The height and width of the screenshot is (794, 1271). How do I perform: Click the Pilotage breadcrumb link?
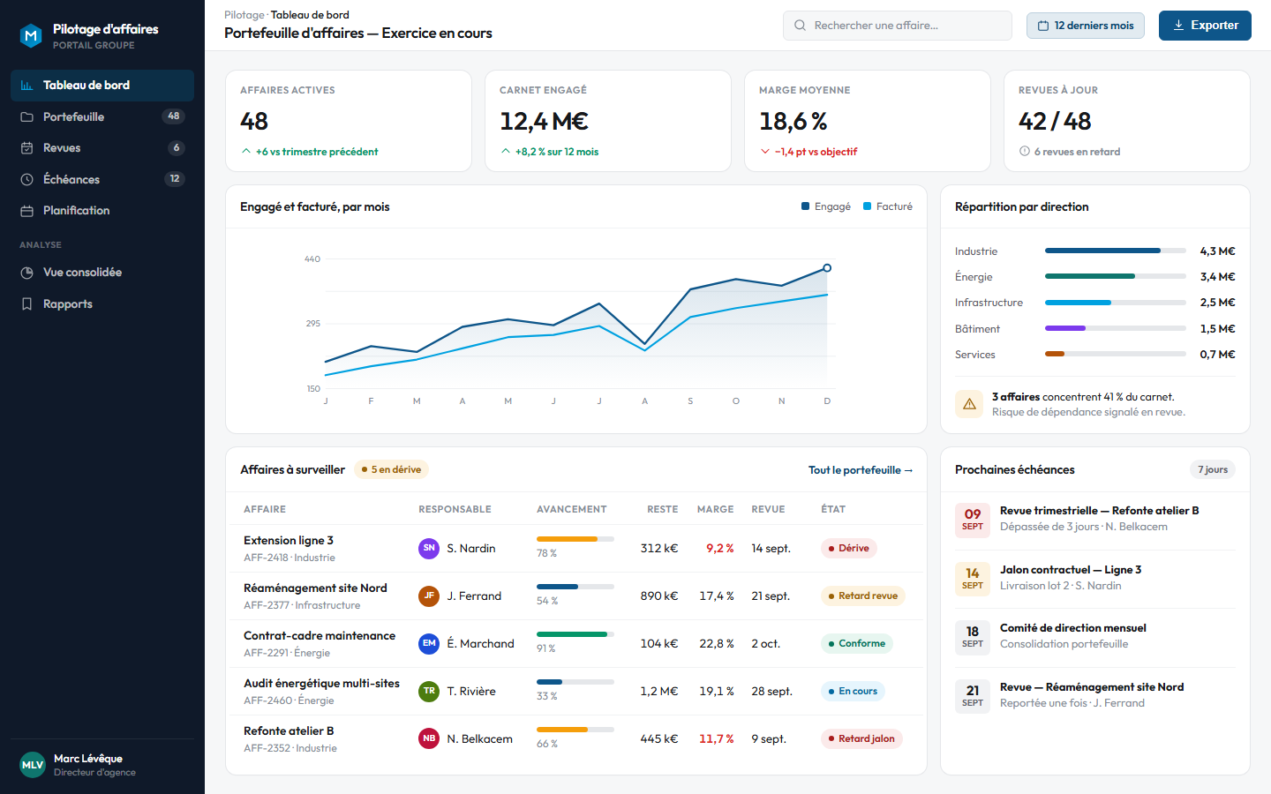pos(244,15)
